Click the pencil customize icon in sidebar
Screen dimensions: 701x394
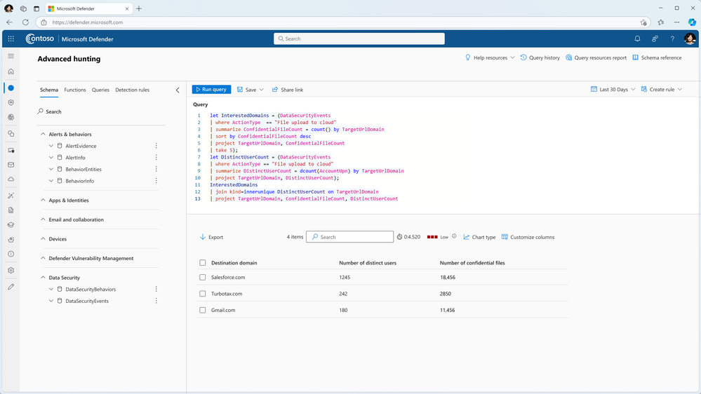tap(11, 287)
